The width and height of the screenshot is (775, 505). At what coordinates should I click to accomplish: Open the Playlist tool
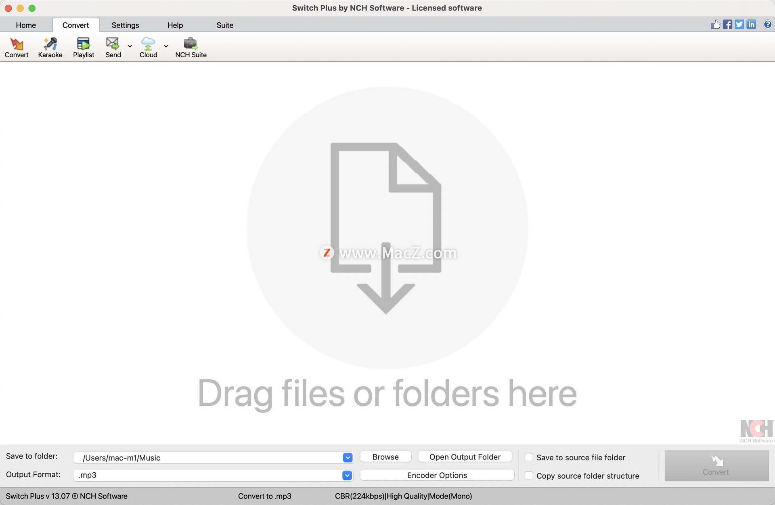click(84, 48)
